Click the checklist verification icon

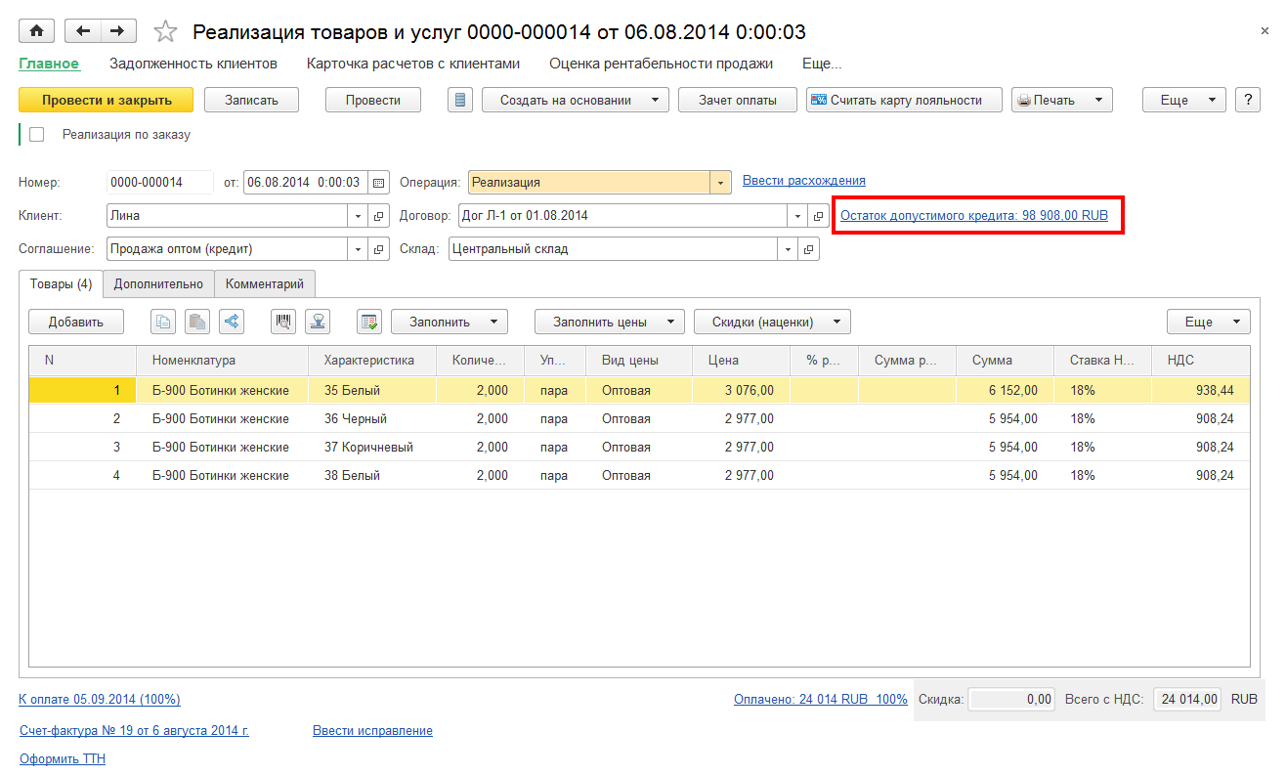(368, 322)
